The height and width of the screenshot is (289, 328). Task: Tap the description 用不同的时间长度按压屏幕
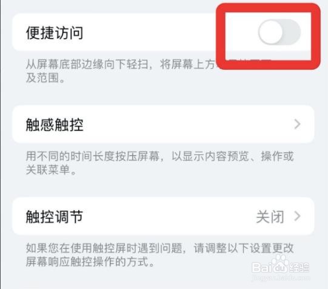[x=160, y=163]
